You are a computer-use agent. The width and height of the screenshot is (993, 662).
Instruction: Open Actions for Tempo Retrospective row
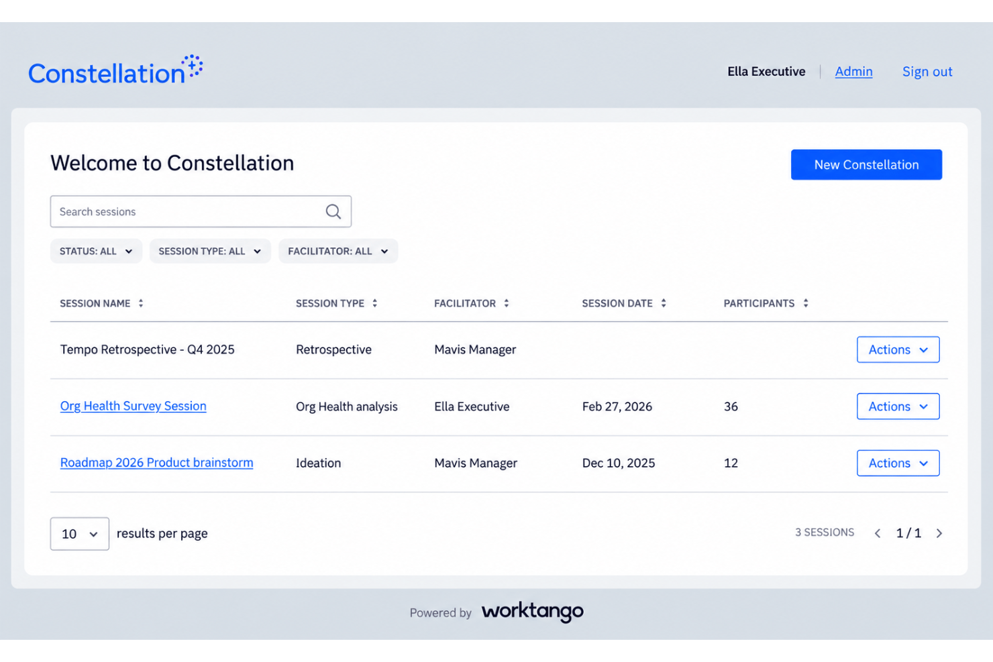click(898, 349)
